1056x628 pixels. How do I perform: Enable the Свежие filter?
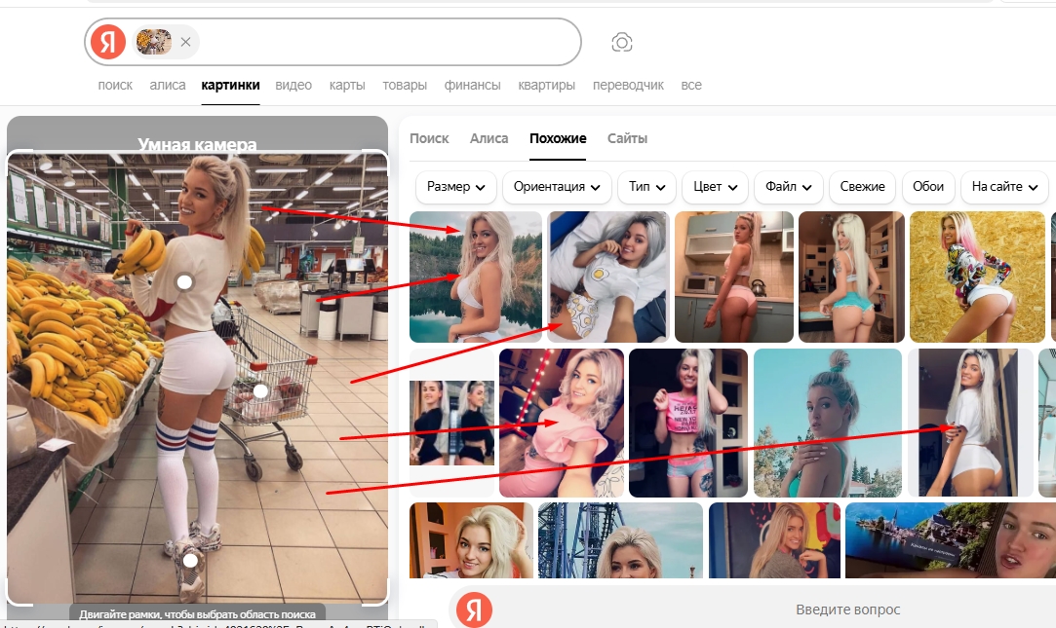(x=862, y=187)
